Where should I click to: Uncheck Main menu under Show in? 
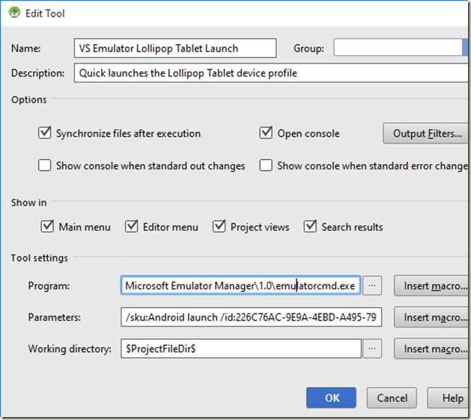coord(47,226)
